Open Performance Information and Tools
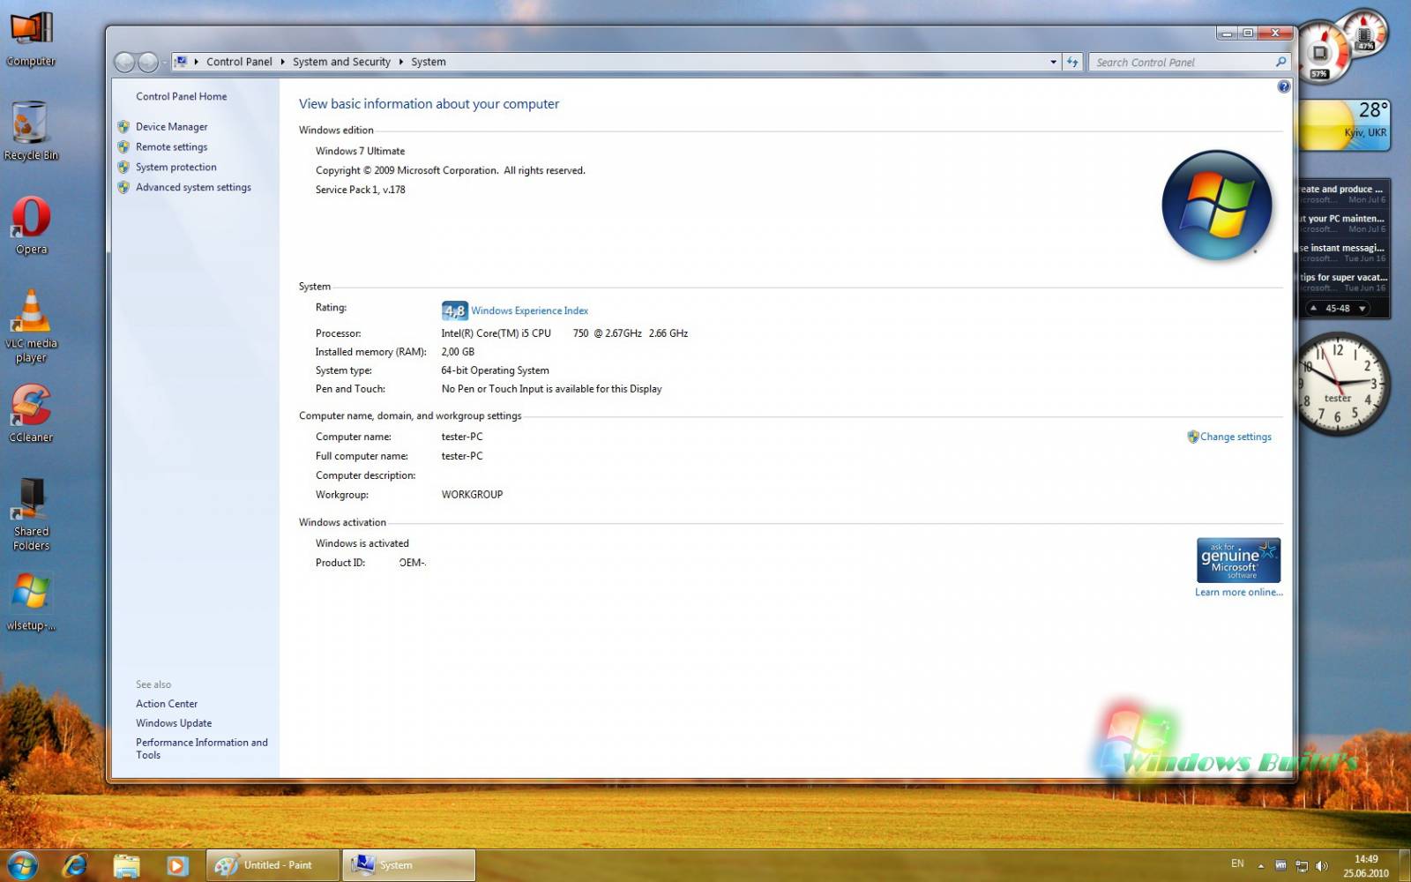Screen dimensions: 1411x882 [x=201, y=749]
